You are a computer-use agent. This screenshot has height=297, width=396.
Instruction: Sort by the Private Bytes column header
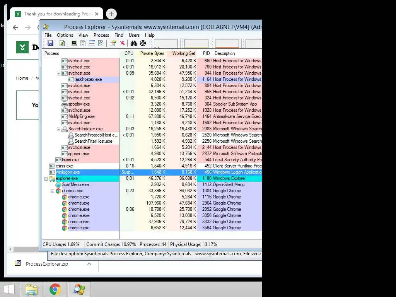(x=152, y=53)
